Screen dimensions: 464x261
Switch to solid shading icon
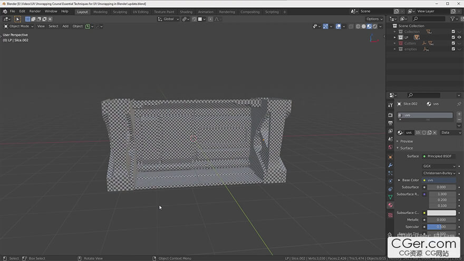[364, 26]
